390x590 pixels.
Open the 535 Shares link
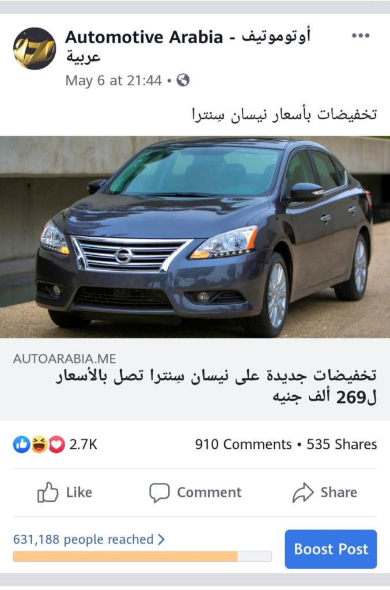pyautogui.click(x=342, y=444)
